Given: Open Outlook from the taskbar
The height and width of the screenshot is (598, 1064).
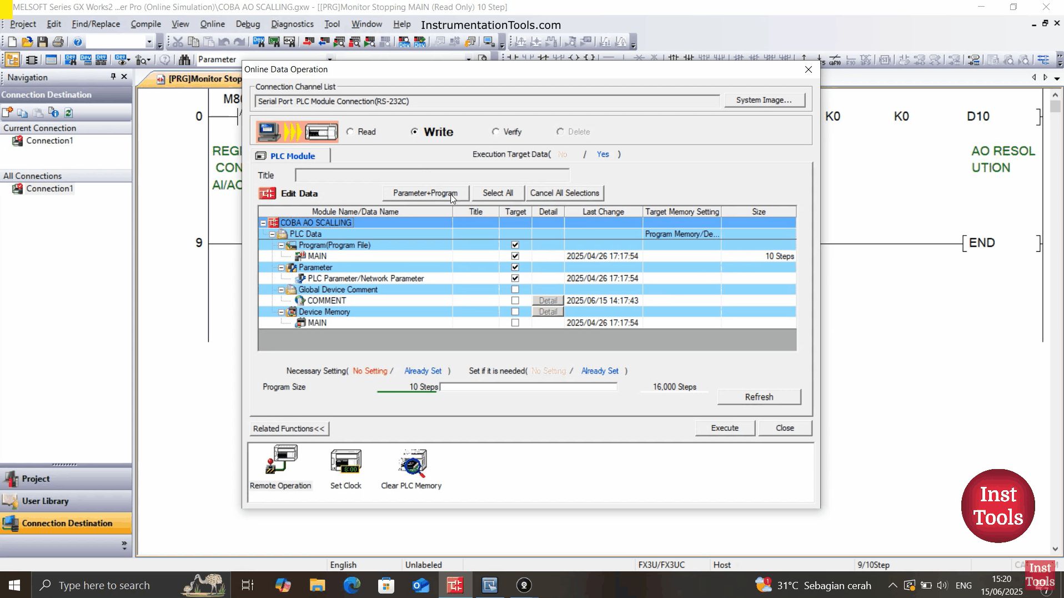Looking at the screenshot, I should coord(420,585).
